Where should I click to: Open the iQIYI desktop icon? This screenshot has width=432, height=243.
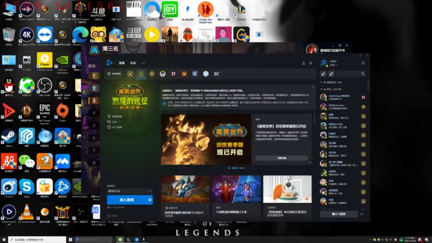170,10
